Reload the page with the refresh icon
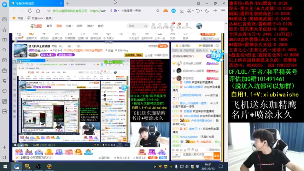 point(30,11)
